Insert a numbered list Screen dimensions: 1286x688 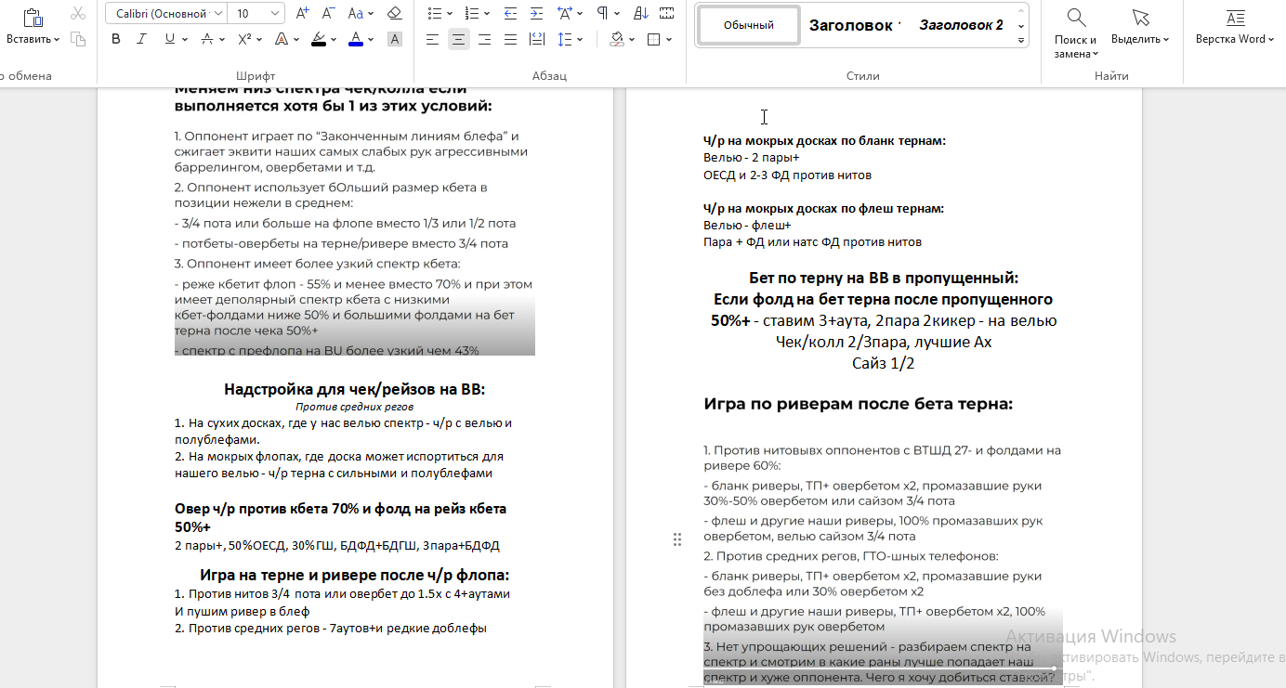[x=471, y=14]
